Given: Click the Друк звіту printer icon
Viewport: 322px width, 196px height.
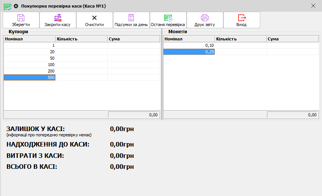Looking at the screenshot, I should pos(205,18).
